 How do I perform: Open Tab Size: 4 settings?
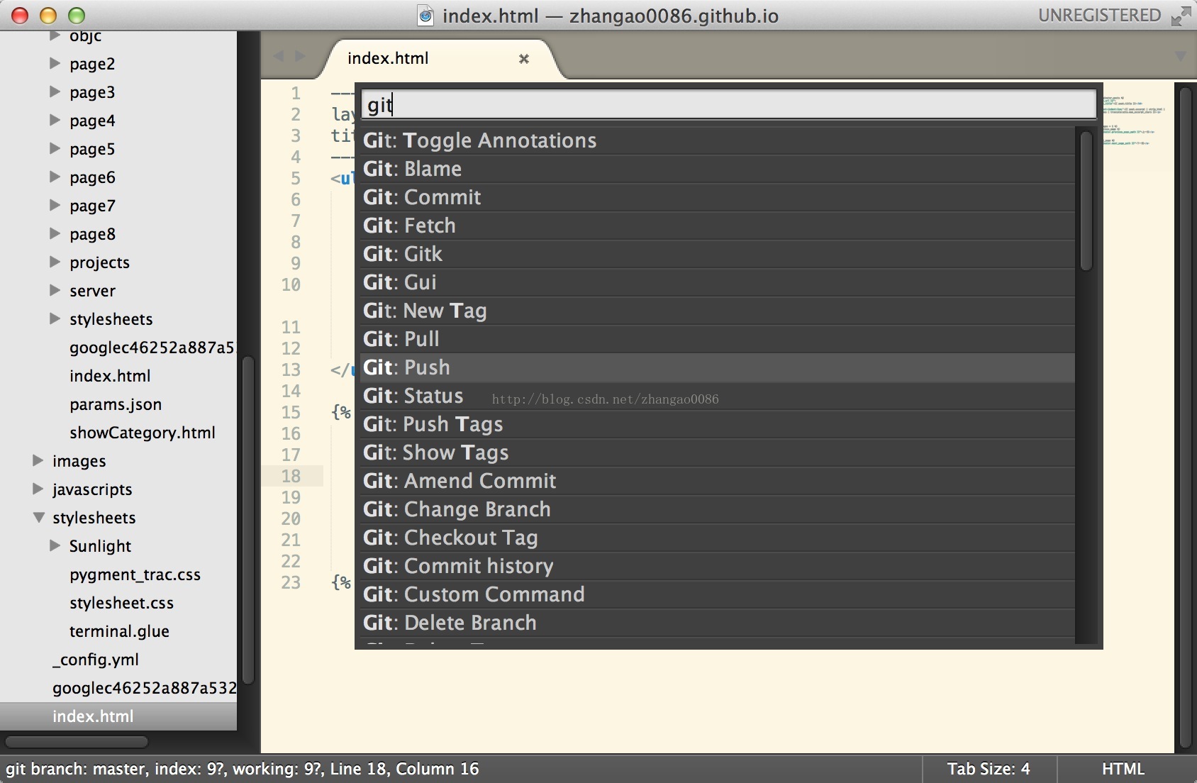click(x=989, y=769)
